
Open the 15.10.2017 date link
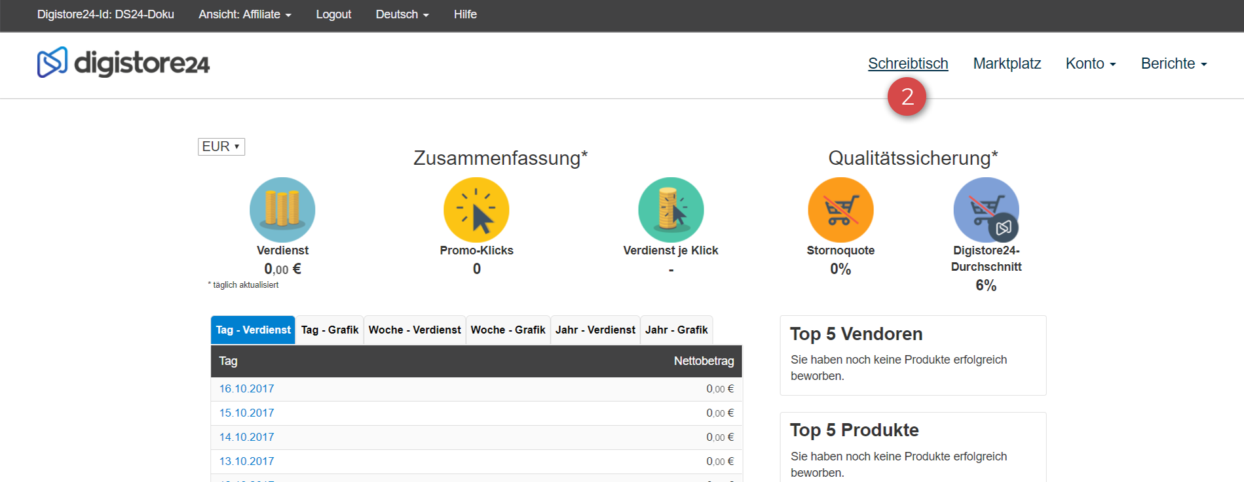[x=246, y=413]
